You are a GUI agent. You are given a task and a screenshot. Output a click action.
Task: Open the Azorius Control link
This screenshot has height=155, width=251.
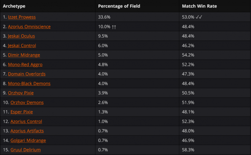pos(26,121)
